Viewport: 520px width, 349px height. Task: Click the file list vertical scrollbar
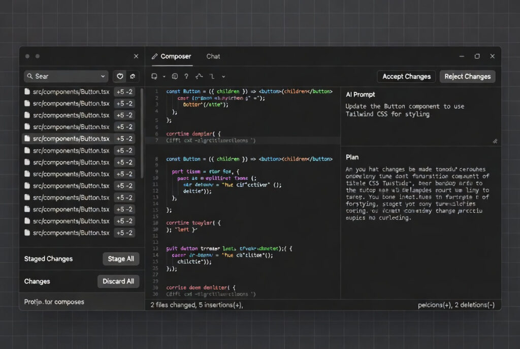[x=142, y=133]
